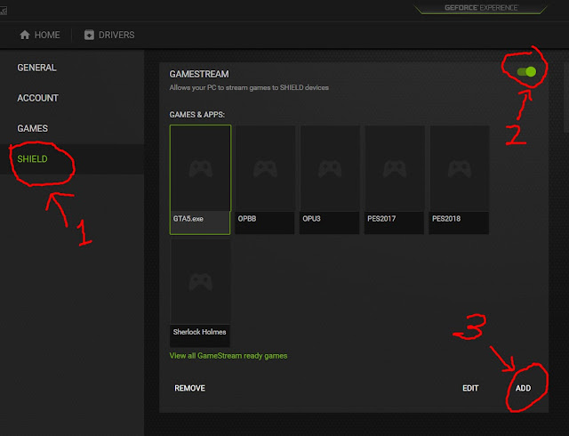Select the PES2018 game tile
Screen dimensions: 569x436
(459, 180)
